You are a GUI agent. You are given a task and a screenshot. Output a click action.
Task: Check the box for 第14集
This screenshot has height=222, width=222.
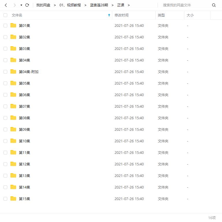tap(5, 187)
